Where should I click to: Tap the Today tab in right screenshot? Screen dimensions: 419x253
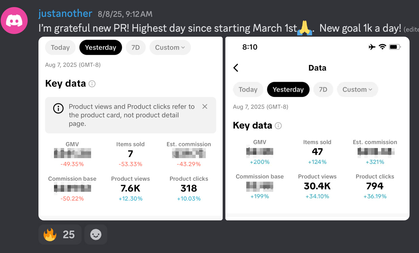(248, 89)
